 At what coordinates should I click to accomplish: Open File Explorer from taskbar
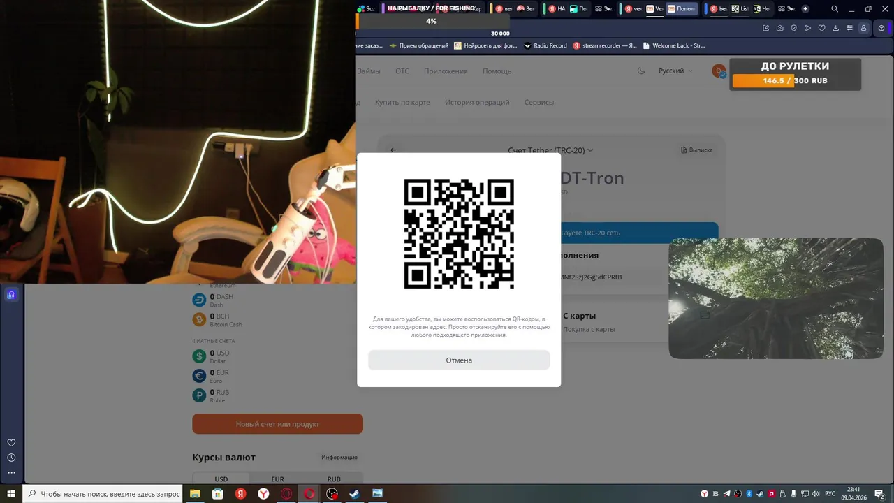[195, 494]
